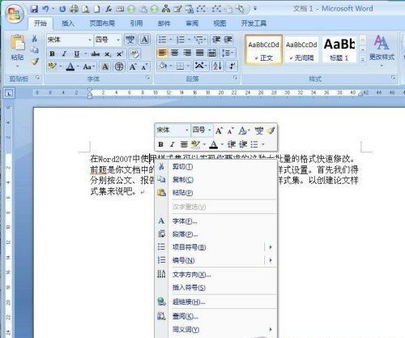405x338 pixels.
Task: Apply the 正文 style from gallery
Action: point(263,49)
